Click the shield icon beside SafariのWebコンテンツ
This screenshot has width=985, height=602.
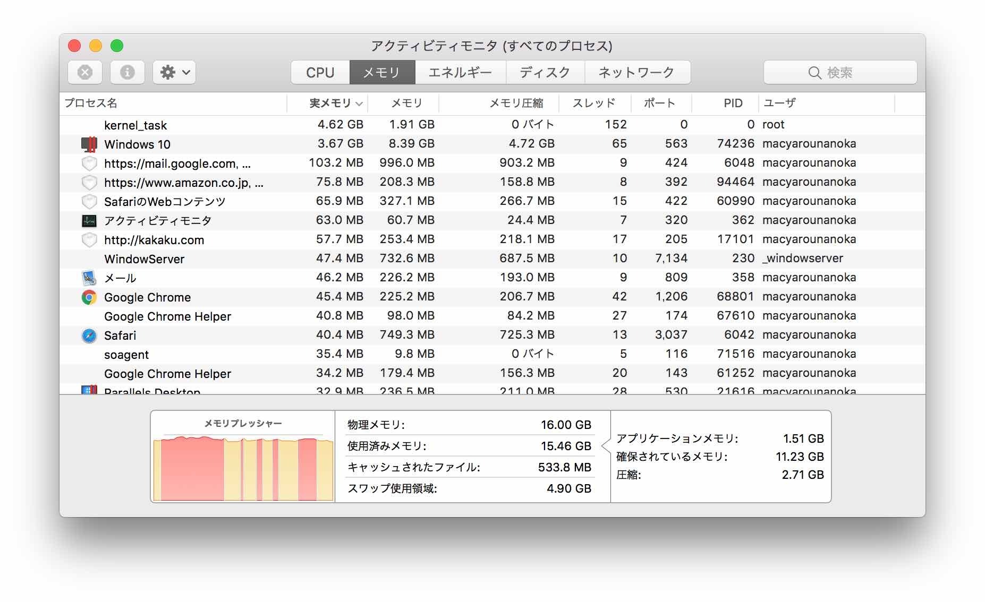click(x=89, y=201)
